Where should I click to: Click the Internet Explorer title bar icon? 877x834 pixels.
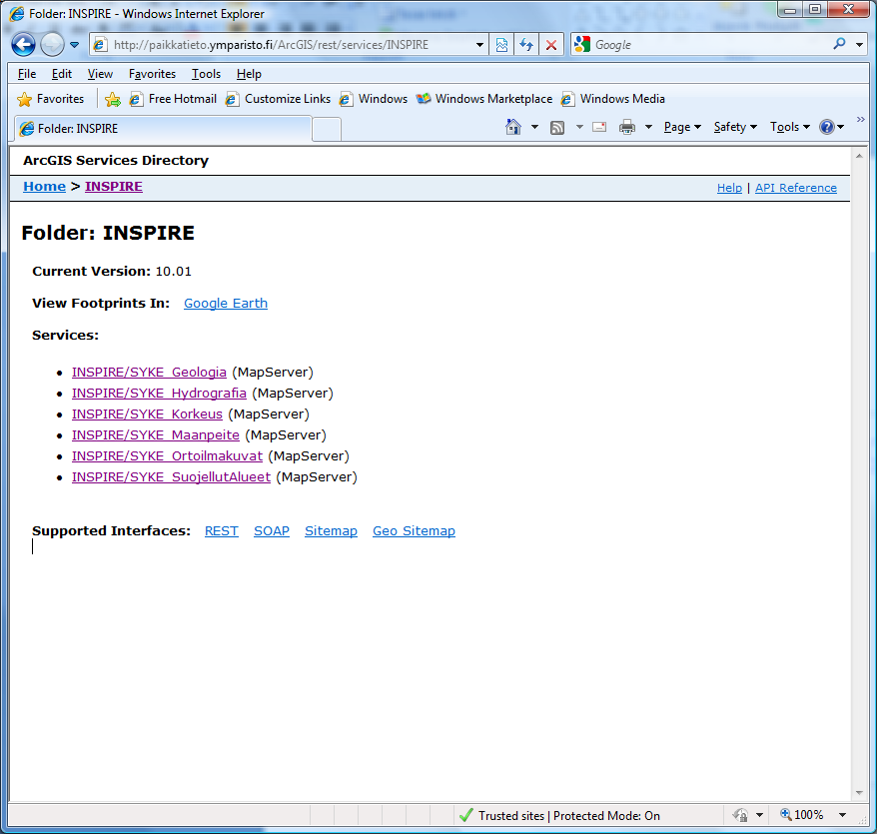(x=17, y=13)
